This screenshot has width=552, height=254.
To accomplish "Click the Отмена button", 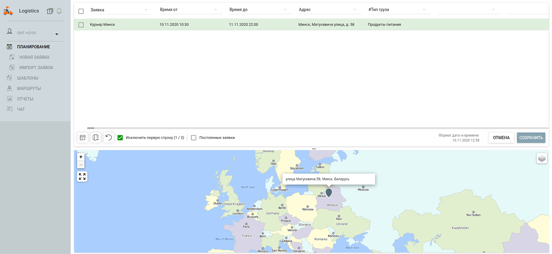I will tap(501, 138).
